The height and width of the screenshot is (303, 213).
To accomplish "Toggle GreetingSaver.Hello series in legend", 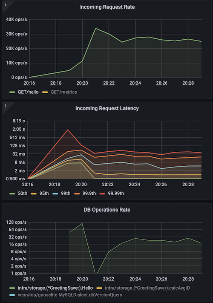I will (x=55, y=288).
